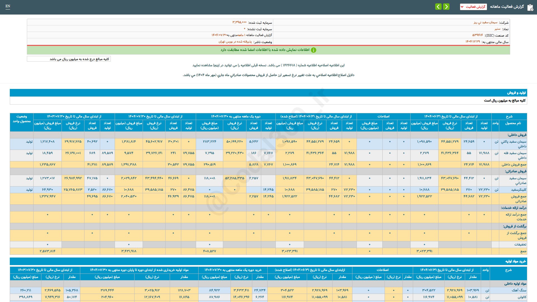
Task: Click the خرید مواد اولیه section header
Action: [x=515, y=261]
